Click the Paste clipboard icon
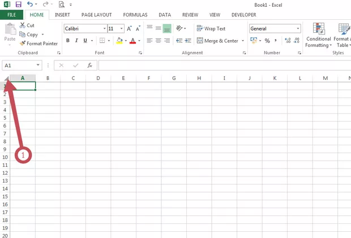This screenshot has height=238, width=351. tap(10, 29)
